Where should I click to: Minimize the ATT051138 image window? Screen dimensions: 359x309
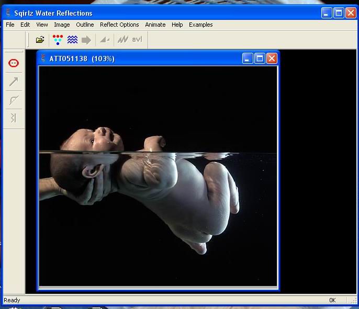248,59
